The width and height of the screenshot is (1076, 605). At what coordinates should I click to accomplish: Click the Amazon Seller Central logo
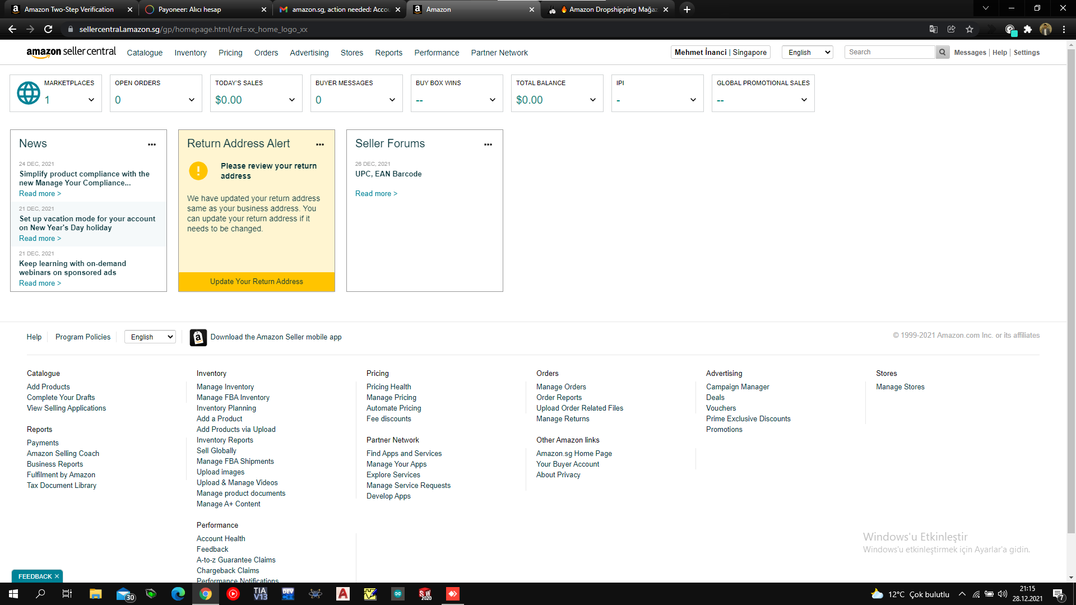(71, 52)
